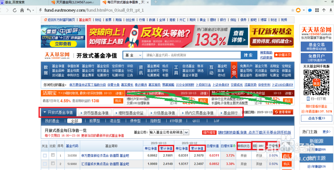Viewport: 334px width, 170px height.
Task: Filter by QDII funds
Action: (196, 121)
